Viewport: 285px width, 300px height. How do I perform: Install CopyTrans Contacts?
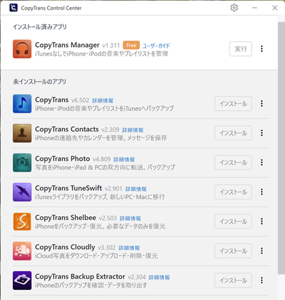[x=233, y=133]
